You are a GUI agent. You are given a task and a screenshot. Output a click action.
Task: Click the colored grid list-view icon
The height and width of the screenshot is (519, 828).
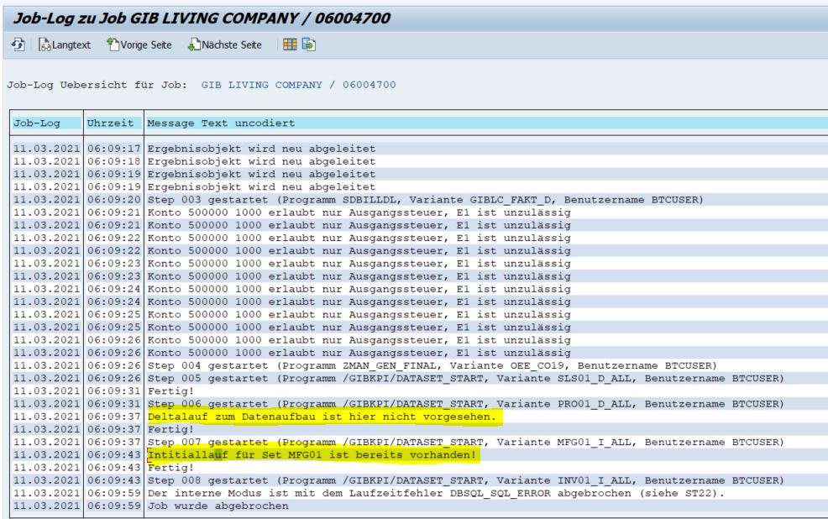288,45
